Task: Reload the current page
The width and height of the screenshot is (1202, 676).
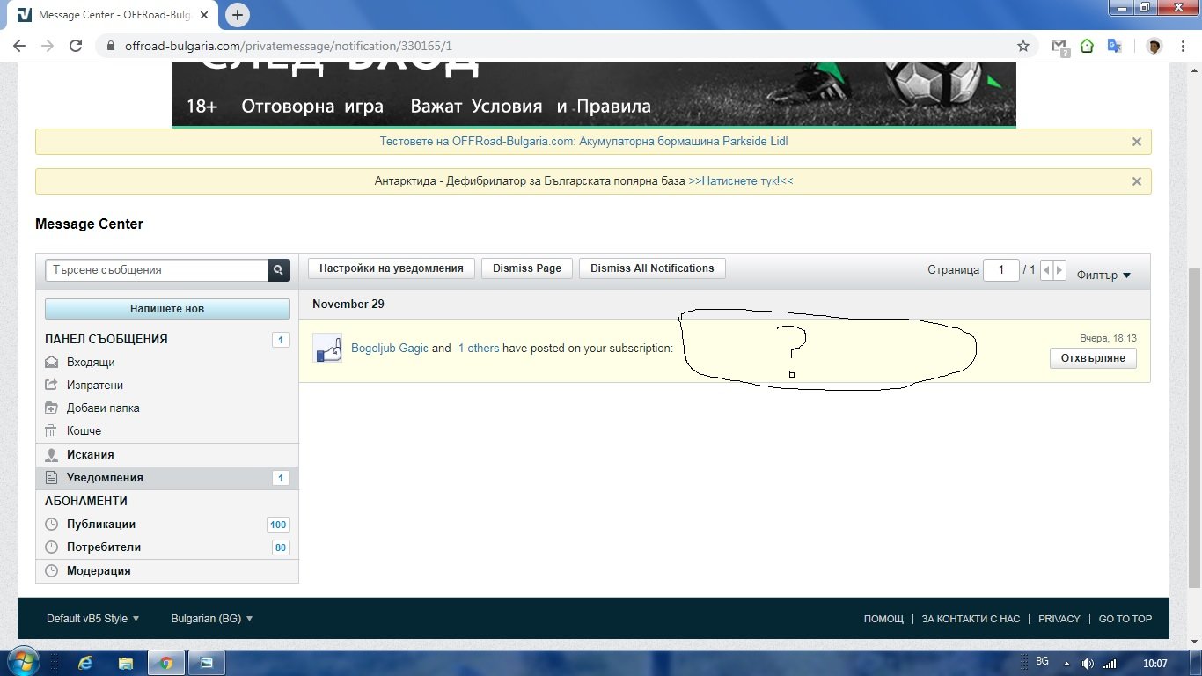Action: (x=76, y=46)
